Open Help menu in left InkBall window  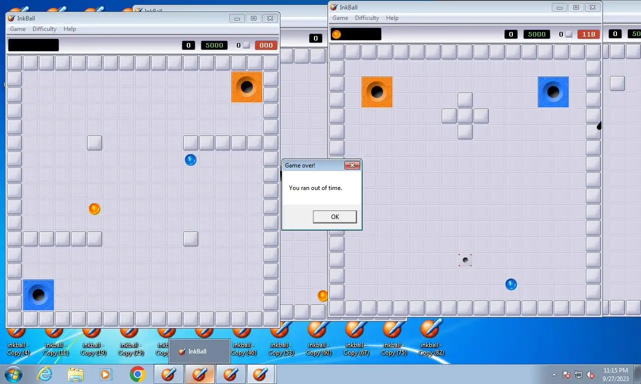tap(70, 29)
